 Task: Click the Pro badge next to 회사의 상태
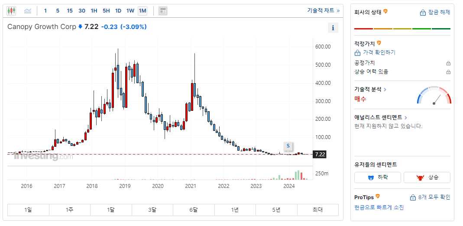[385, 12]
